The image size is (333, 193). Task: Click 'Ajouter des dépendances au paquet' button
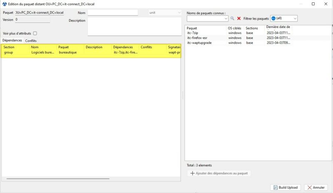(220, 173)
